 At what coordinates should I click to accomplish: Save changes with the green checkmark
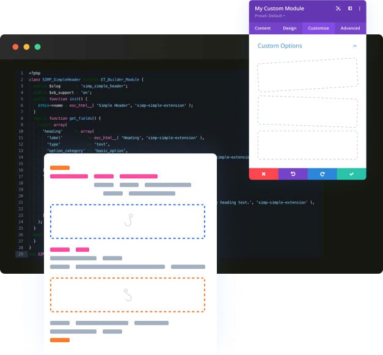tap(351, 174)
